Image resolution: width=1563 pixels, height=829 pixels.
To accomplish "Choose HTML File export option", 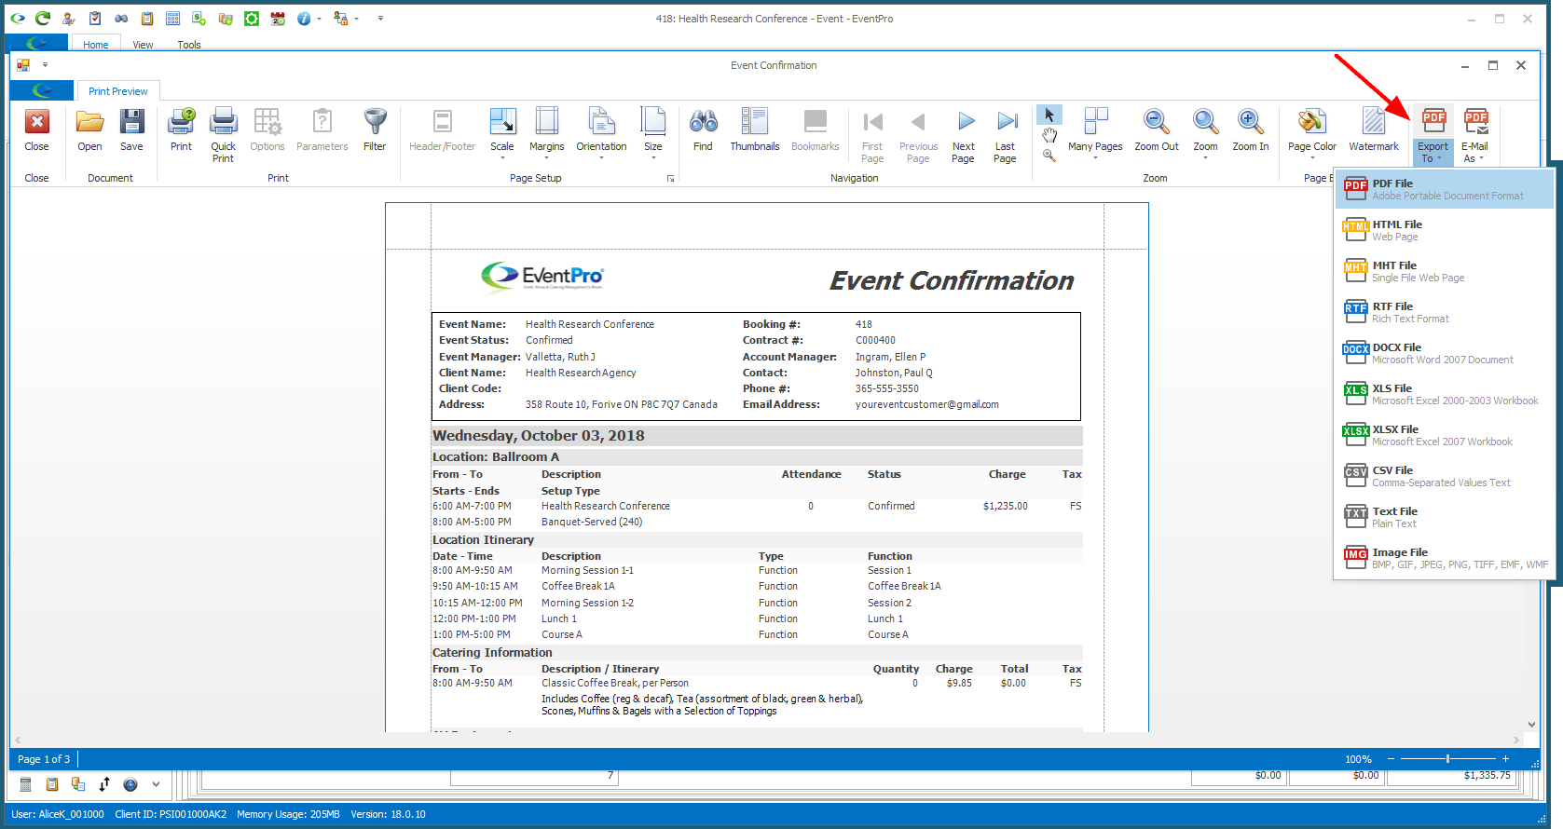I will [x=1445, y=230].
